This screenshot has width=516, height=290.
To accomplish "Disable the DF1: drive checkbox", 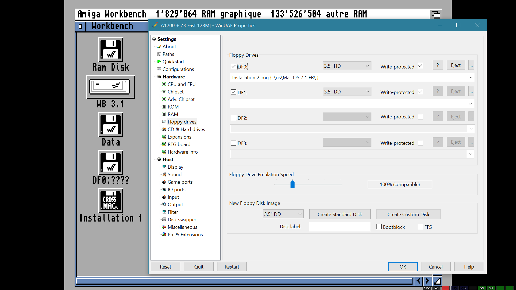I will [x=234, y=92].
